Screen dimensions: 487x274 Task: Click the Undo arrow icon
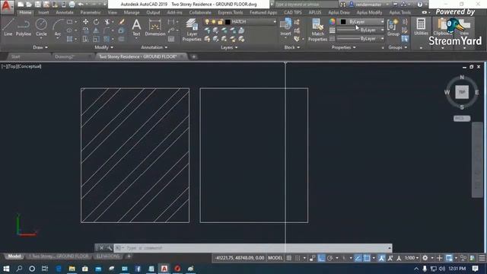pos(81,5)
